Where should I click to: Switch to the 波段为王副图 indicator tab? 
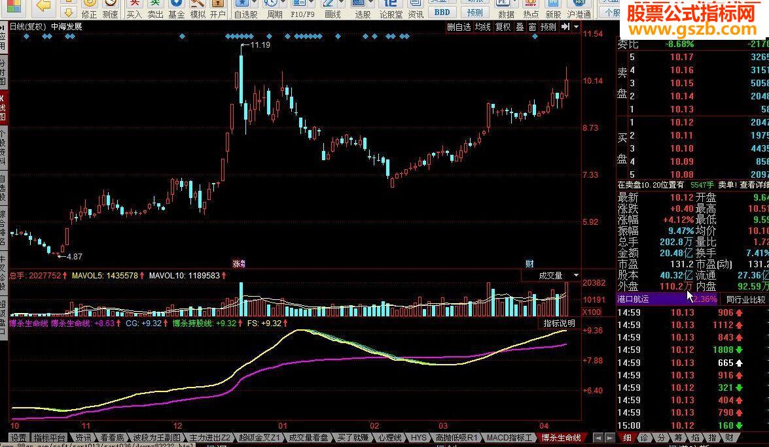pos(156,438)
